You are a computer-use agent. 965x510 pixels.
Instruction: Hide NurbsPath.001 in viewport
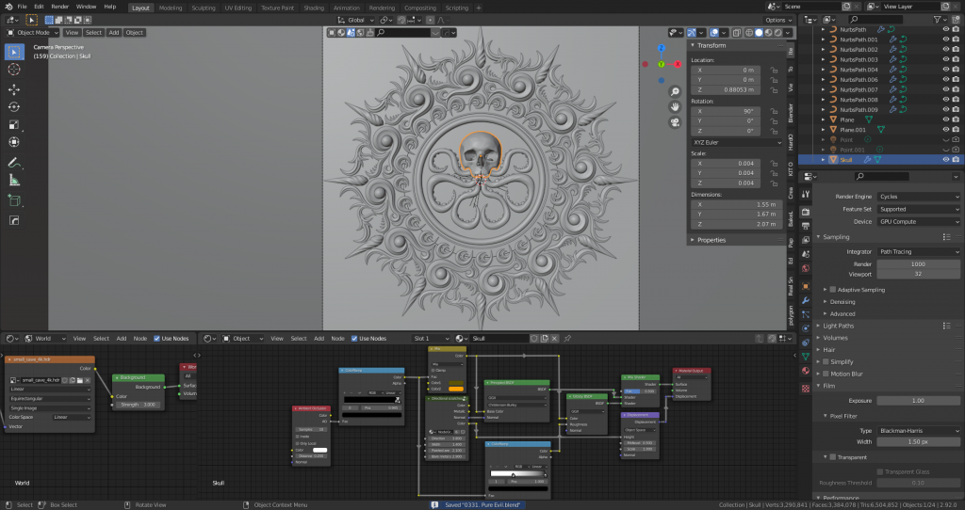pyautogui.click(x=946, y=40)
